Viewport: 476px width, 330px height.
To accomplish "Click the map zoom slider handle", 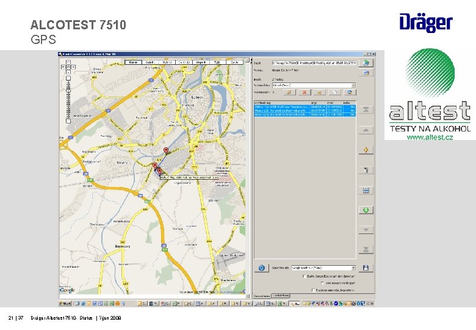I will [x=68, y=90].
